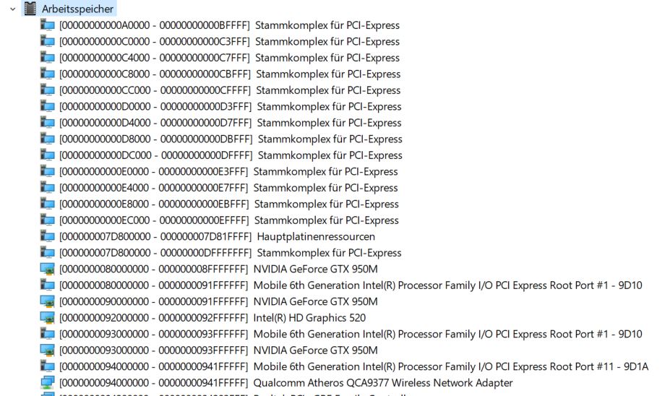Select the Hauptplatinenressourcen entry
Viewport: 665px width, 396px height.
click(217, 236)
